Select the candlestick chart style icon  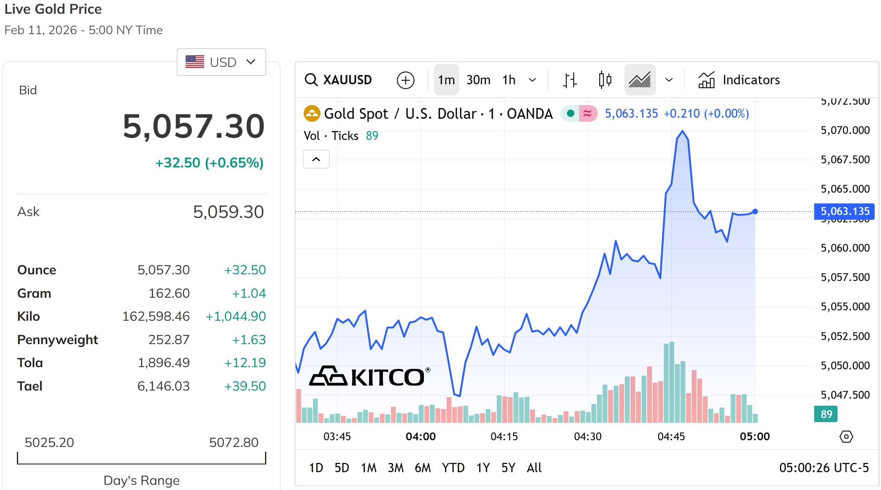click(x=605, y=80)
